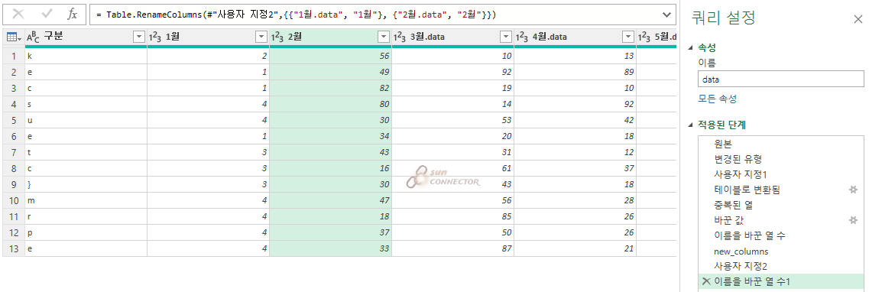The width and height of the screenshot is (869, 292).
Task: Select the 3월.data column header
Action: [x=453, y=37]
